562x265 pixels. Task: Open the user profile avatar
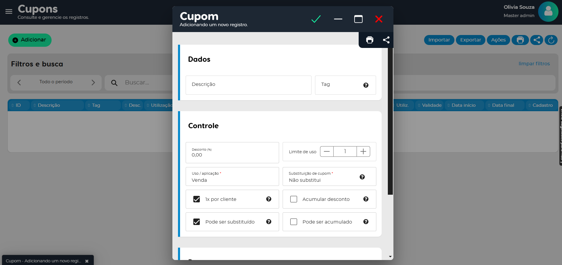click(548, 12)
